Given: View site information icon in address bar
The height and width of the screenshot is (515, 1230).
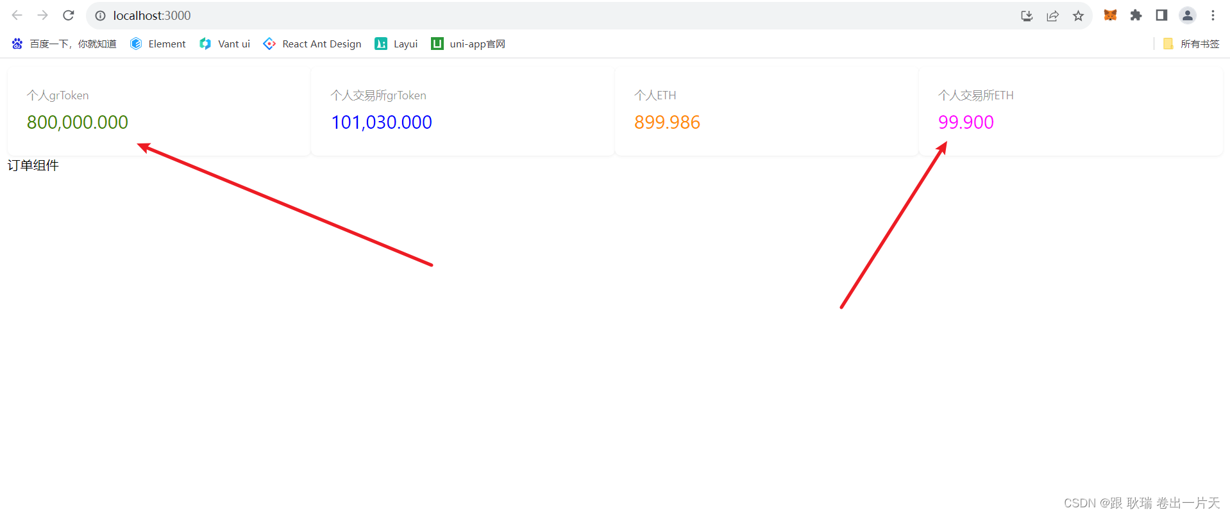Looking at the screenshot, I should pos(101,15).
